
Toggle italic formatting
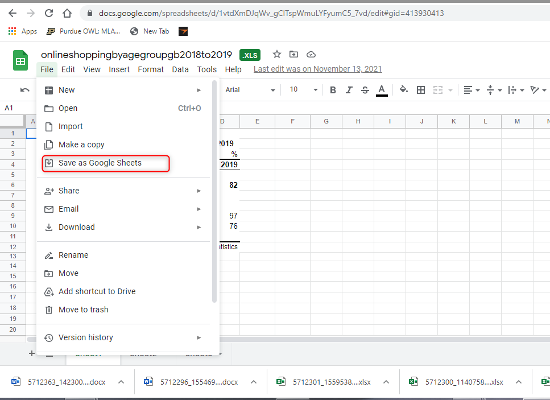coord(349,90)
